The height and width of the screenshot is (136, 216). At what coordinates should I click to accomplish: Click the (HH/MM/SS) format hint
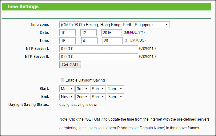[135, 40]
